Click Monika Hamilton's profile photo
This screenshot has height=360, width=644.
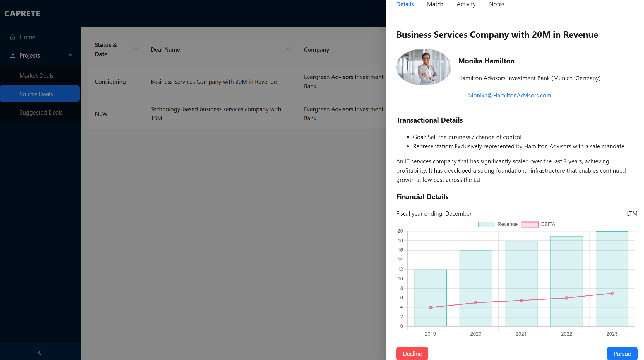(424, 67)
